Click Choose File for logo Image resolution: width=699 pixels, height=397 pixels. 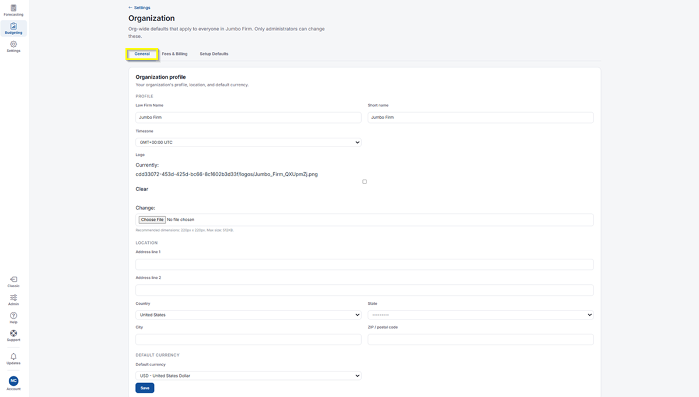point(152,220)
